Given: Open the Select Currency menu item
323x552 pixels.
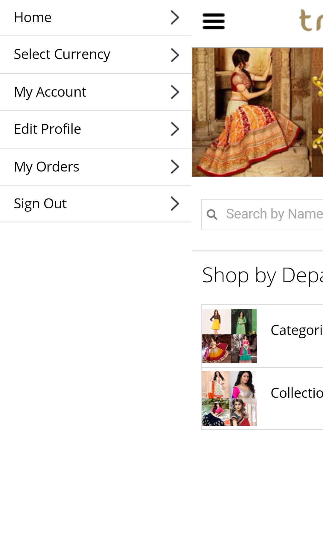Looking at the screenshot, I should tap(62, 54).
